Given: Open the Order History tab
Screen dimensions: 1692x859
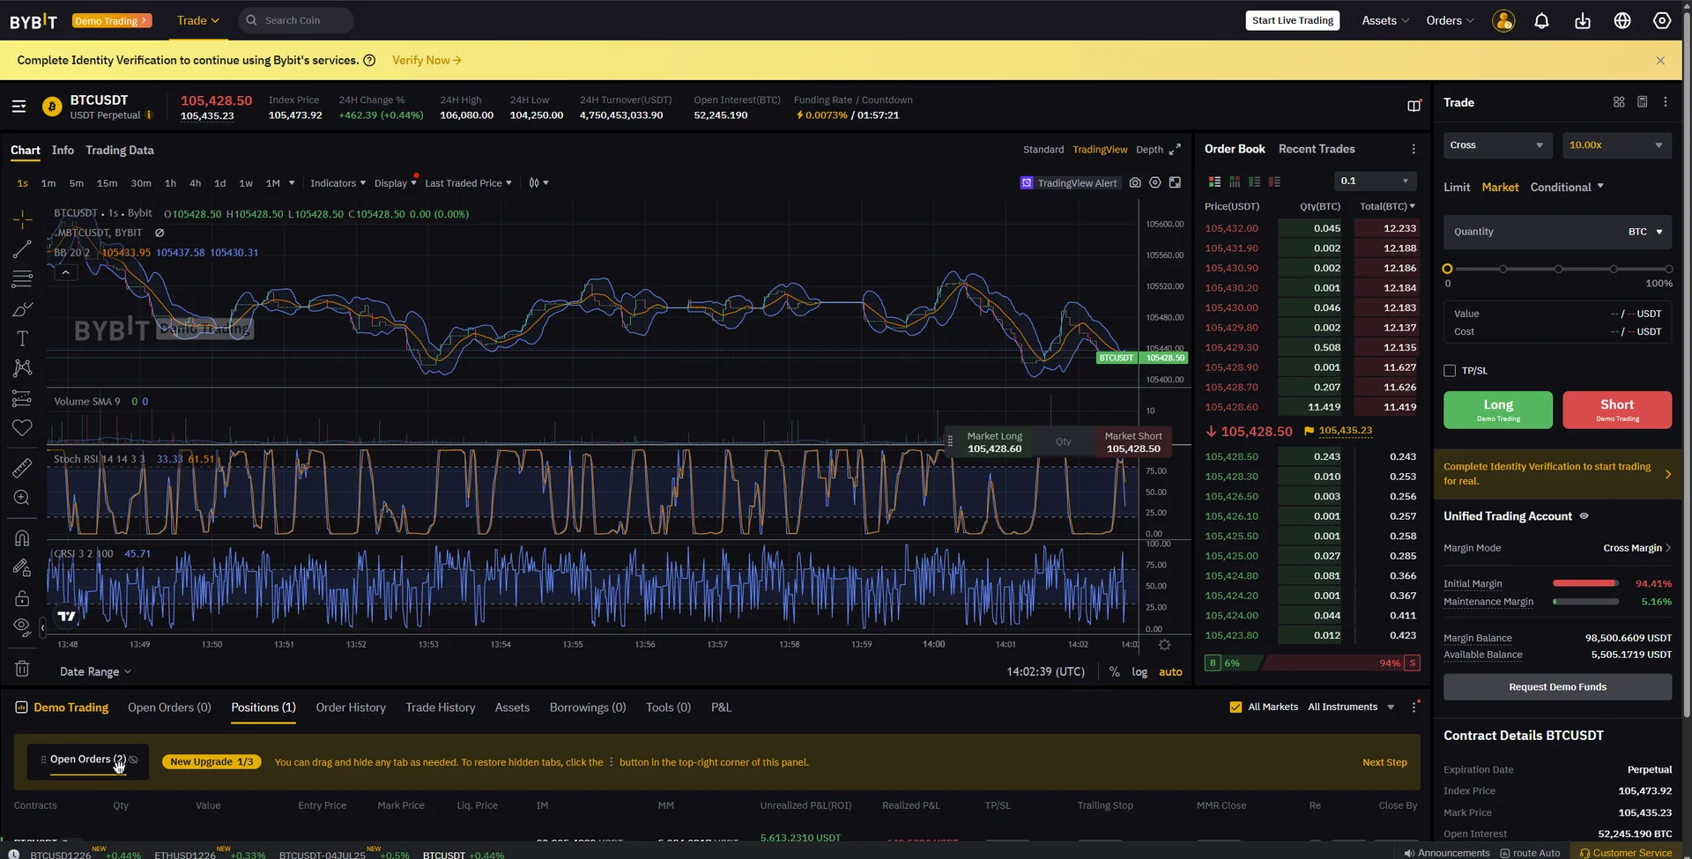Looking at the screenshot, I should coord(351,707).
